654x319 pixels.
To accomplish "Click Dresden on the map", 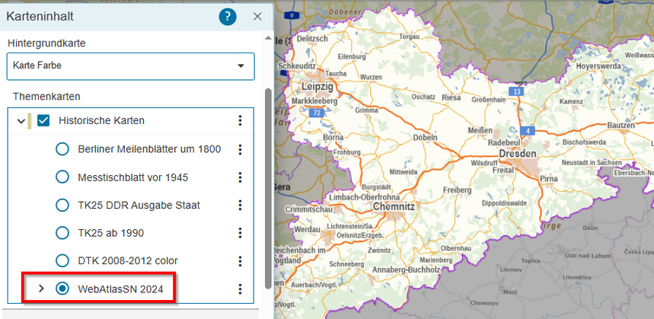I will (x=518, y=154).
